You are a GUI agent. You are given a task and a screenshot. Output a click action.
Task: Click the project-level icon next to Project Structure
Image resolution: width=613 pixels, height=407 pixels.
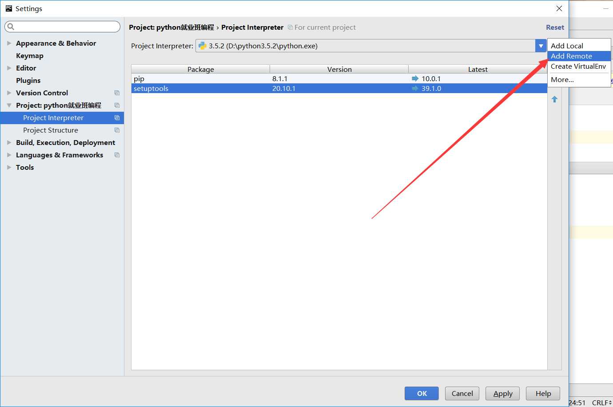117,130
